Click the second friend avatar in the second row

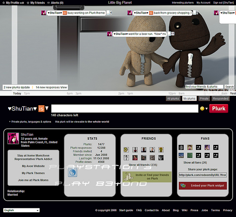pos(135,158)
